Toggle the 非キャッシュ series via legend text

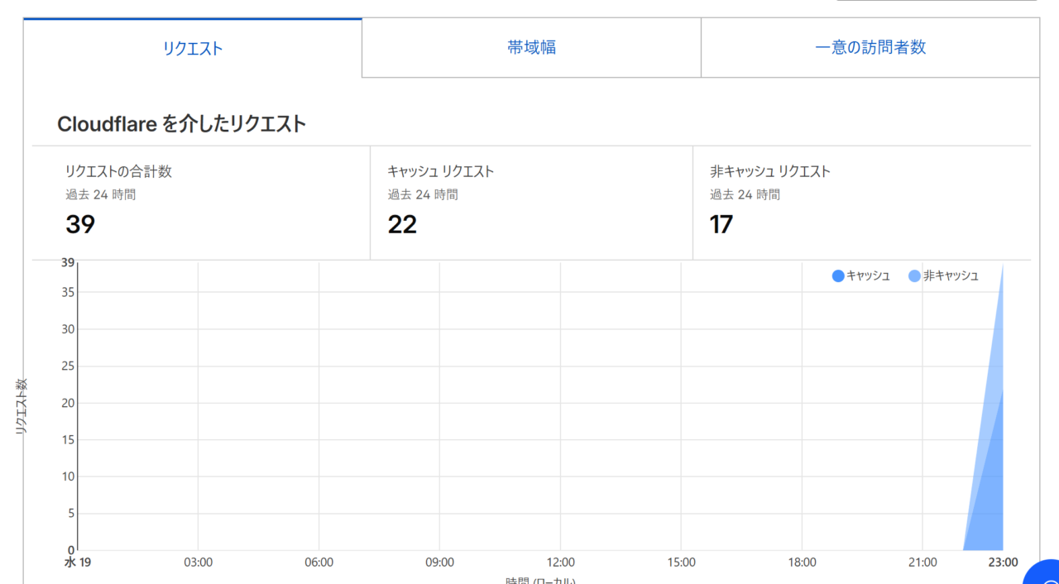tap(951, 276)
